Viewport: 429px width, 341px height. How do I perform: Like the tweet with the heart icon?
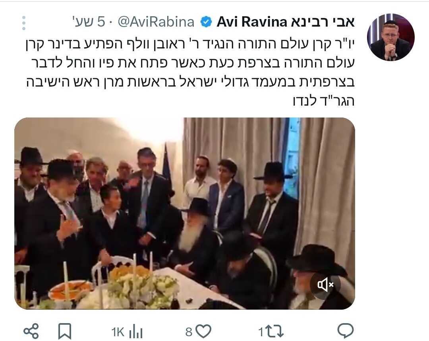pos(204,331)
